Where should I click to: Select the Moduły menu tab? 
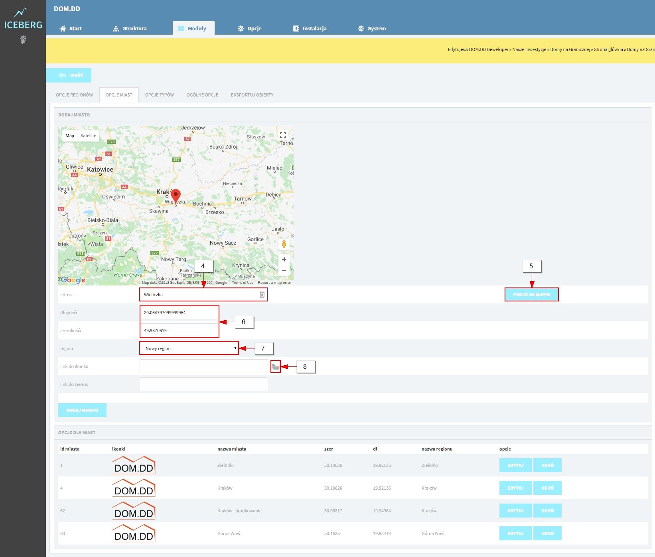[x=193, y=28]
